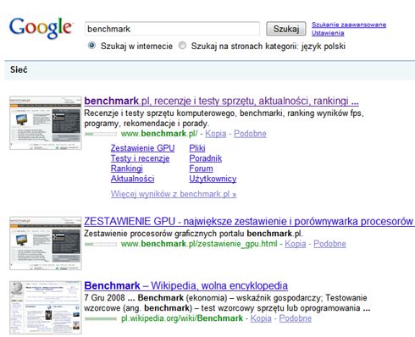
Task: Click the ZESTAWIENIE GPU result preview thumbnail
Action: coord(46,243)
